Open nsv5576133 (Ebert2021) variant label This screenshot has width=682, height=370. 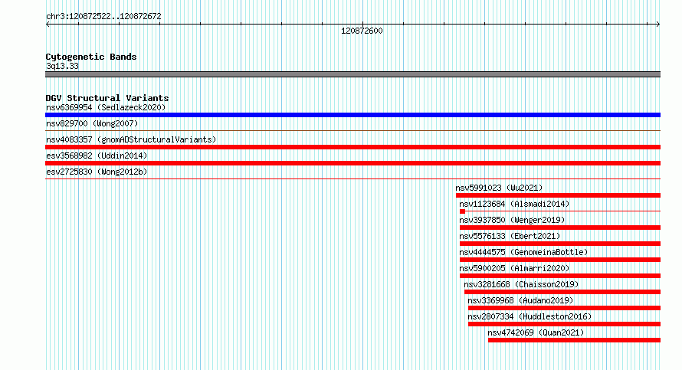510,236
